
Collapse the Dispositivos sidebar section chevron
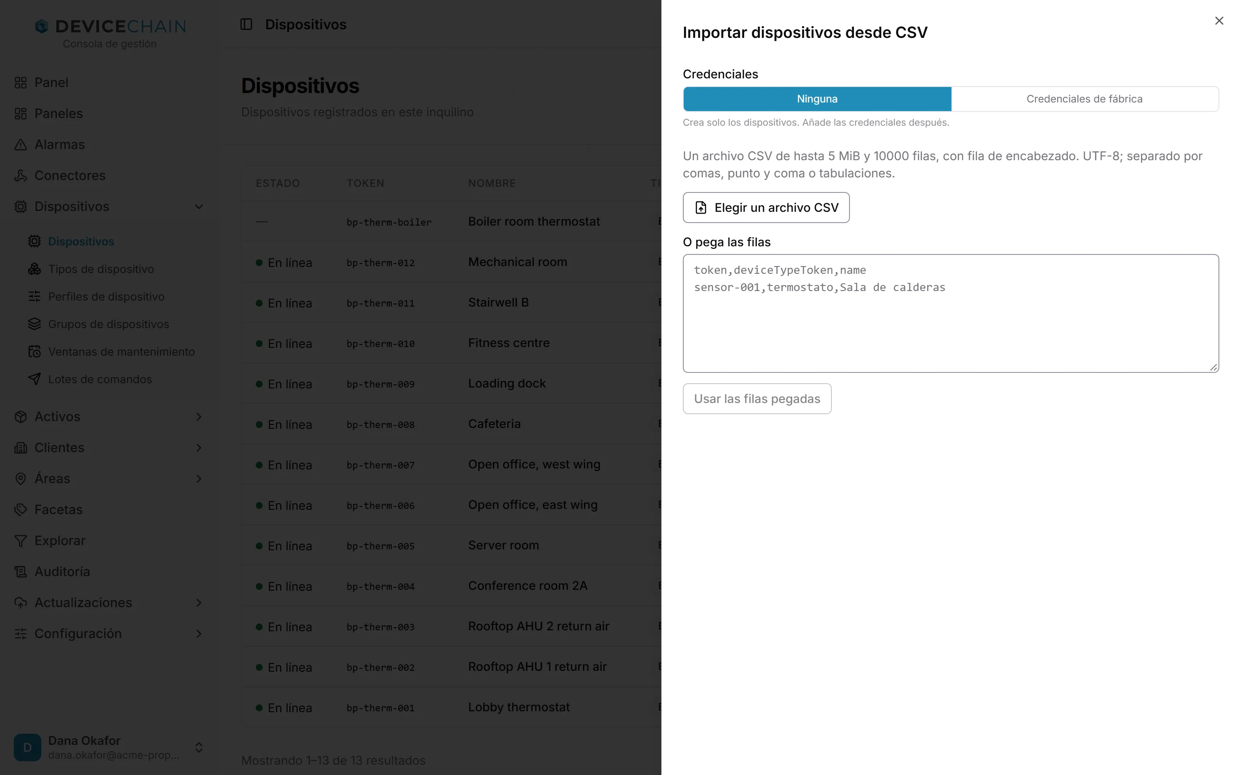point(199,207)
